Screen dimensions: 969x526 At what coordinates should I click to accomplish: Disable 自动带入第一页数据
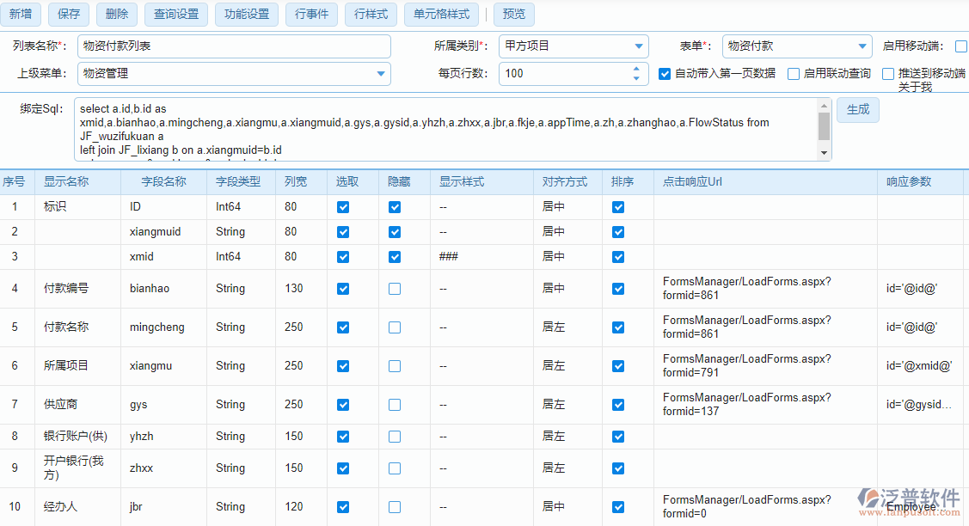665,73
